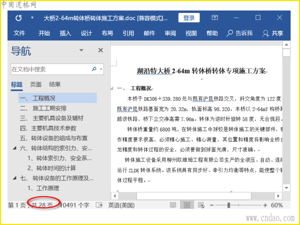The height and width of the screenshot is (225, 300).
Task: Click the 登录 sign-in button
Action: click(189, 18)
